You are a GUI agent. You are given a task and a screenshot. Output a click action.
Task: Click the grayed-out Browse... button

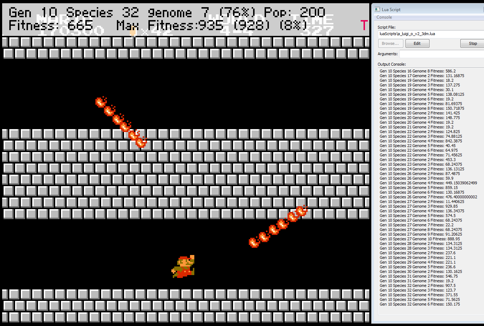point(390,43)
